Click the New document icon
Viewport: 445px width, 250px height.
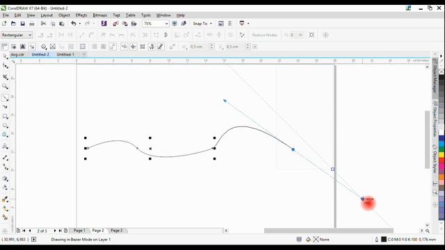[4, 24]
